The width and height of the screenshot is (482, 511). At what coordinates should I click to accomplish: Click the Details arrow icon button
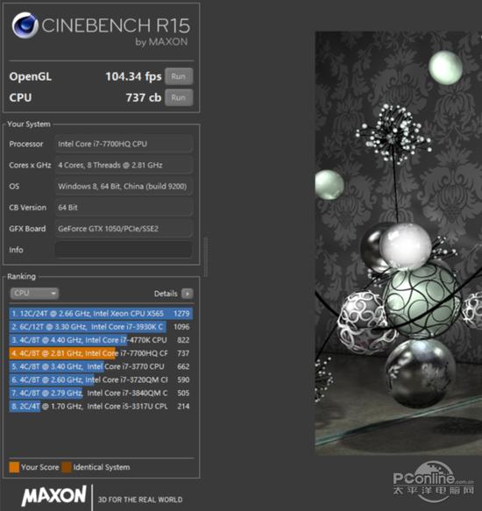tap(187, 294)
